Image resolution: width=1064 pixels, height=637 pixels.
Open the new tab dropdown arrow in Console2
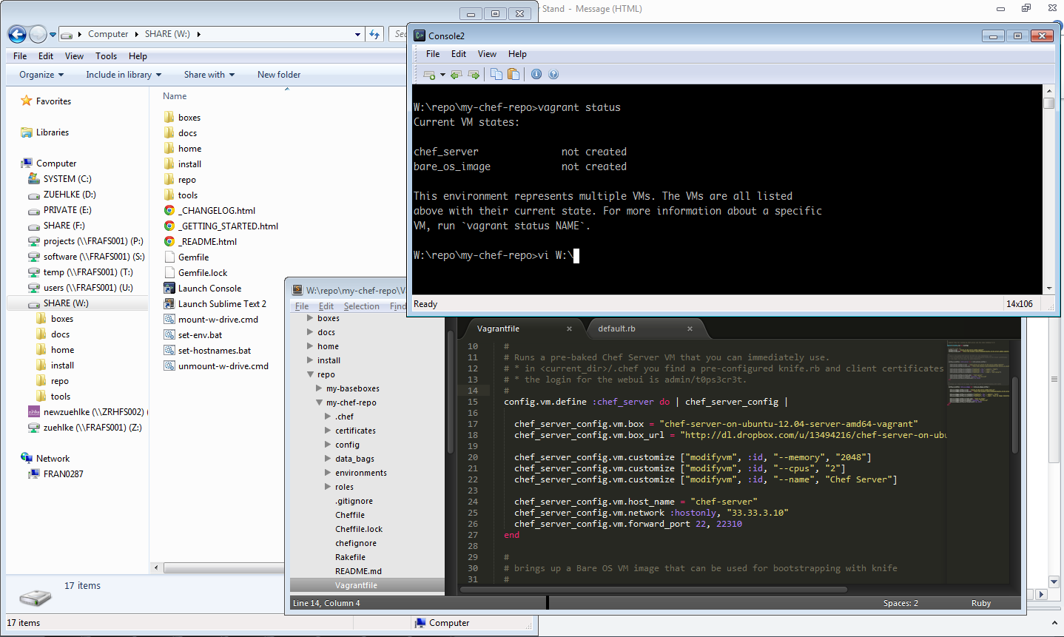(x=442, y=75)
